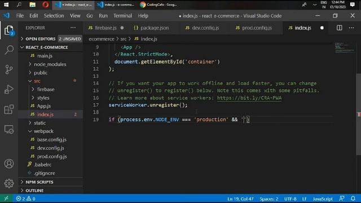This screenshot has height=203, width=361.
Task: Switch to Chrome CodingCafe taskbar window
Action: [x=159, y=5]
